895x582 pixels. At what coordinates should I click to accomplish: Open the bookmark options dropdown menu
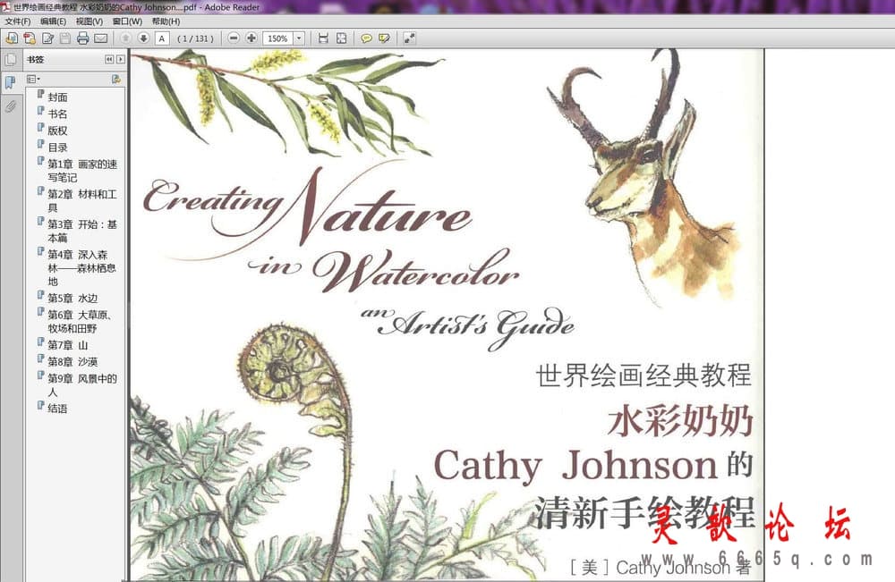pyautogui.click(x=34, y=80)
